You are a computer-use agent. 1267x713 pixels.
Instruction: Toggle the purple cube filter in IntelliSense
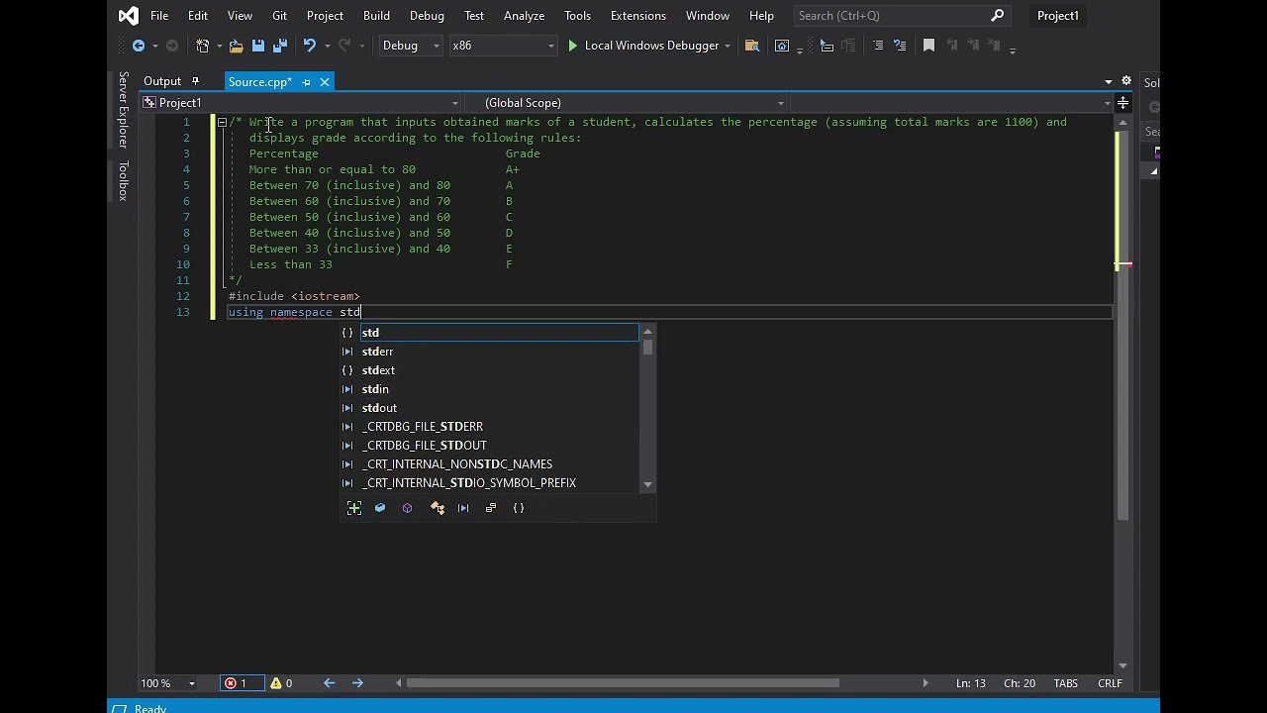[407, 508]
